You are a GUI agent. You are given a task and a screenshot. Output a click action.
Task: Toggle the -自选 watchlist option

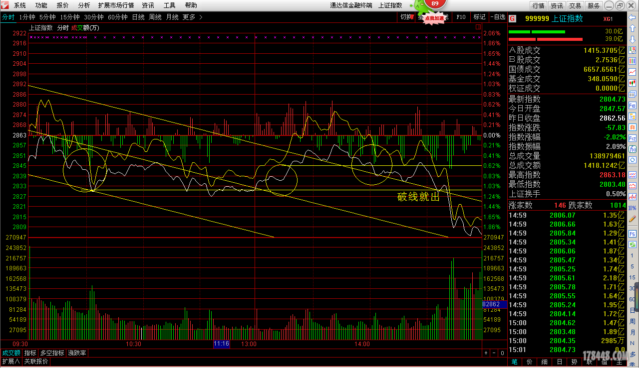pos(498,16)
